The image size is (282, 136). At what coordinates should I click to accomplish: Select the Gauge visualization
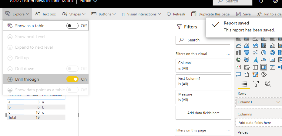pyautogui.click(x=264, y=60)
